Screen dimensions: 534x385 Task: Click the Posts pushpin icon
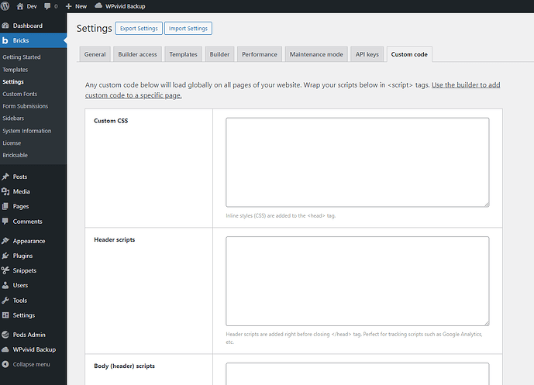[x=5, y=177]
